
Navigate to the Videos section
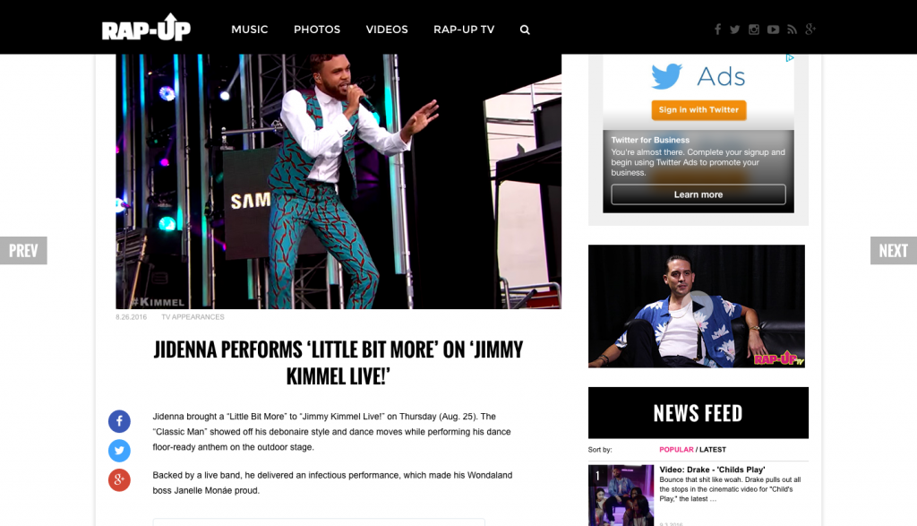pos(387,30)
